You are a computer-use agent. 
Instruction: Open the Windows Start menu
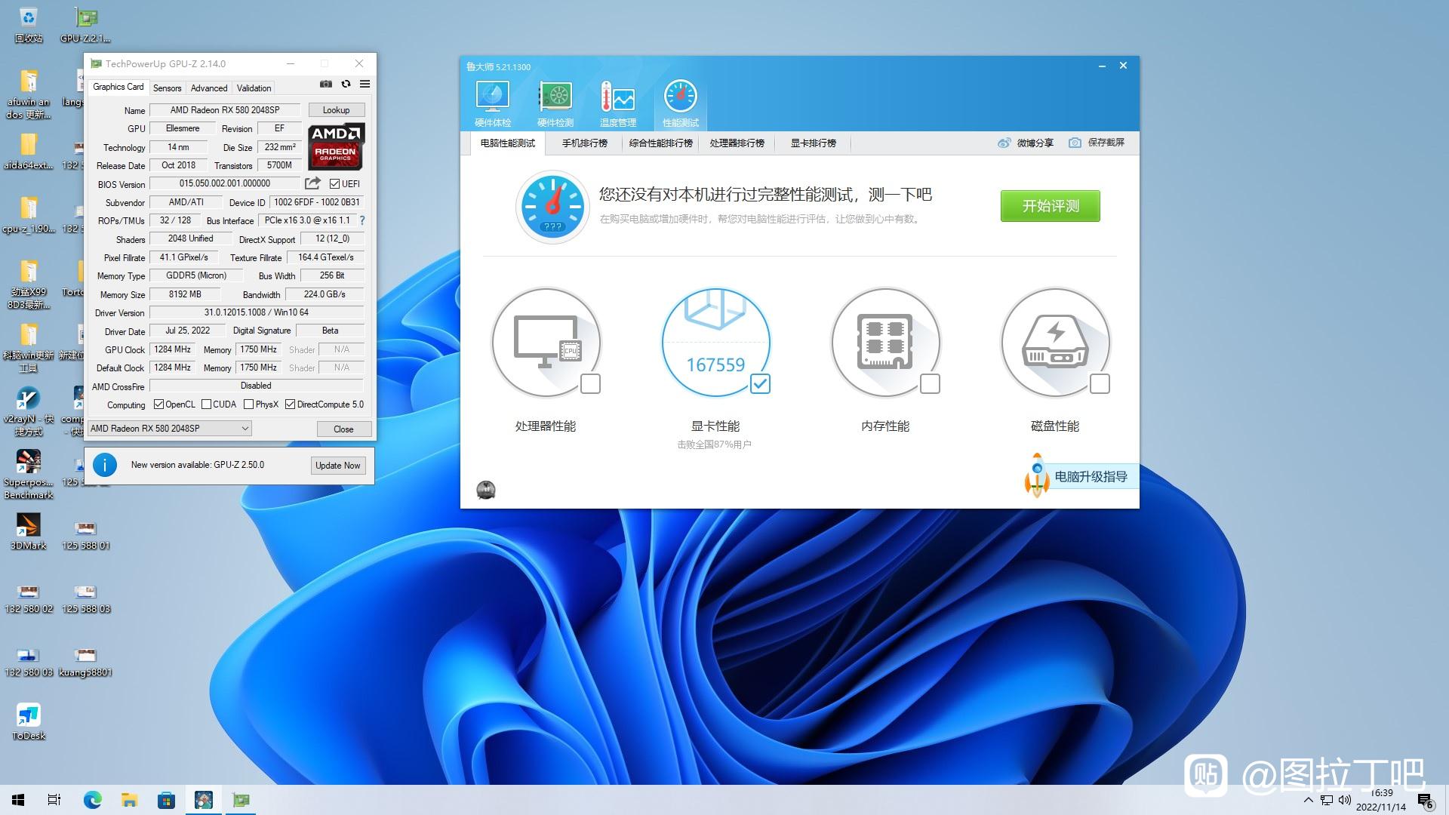click(x=18, y=800)
